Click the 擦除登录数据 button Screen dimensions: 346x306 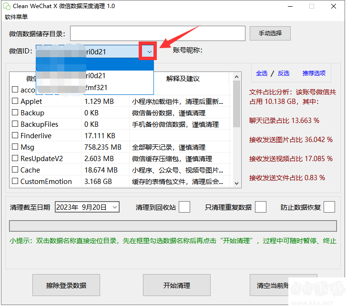click(66, 285)
